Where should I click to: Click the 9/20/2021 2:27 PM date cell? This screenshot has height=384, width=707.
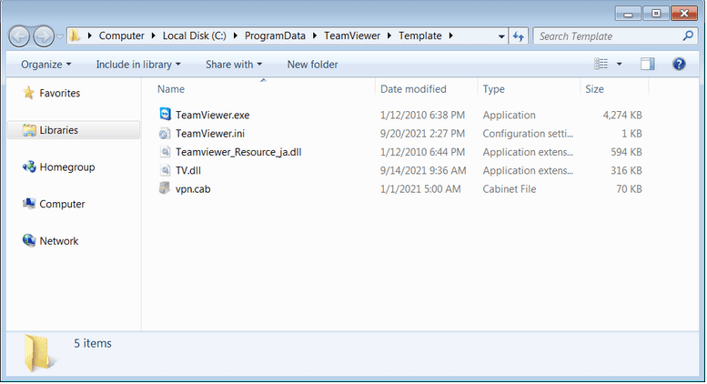(422, 134)
